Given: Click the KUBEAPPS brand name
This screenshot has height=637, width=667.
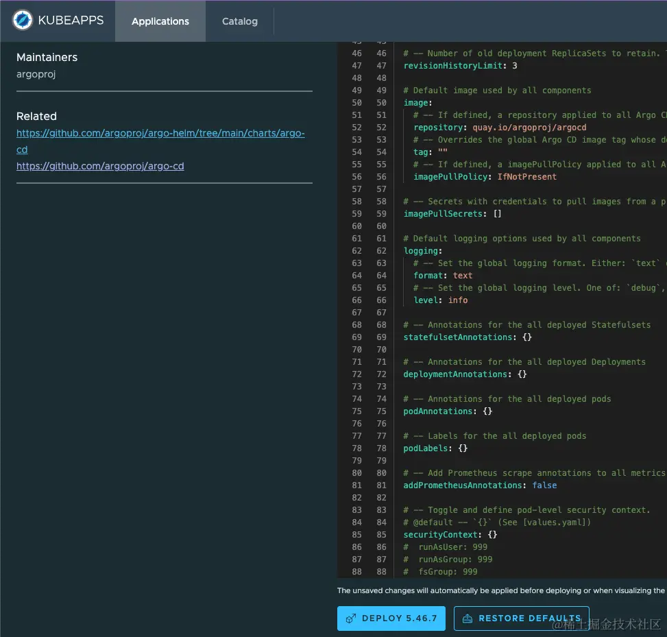Looking at the screenshot, I should pos(71,20).
